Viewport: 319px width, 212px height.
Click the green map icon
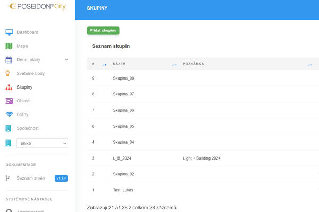tap(9, 46)
